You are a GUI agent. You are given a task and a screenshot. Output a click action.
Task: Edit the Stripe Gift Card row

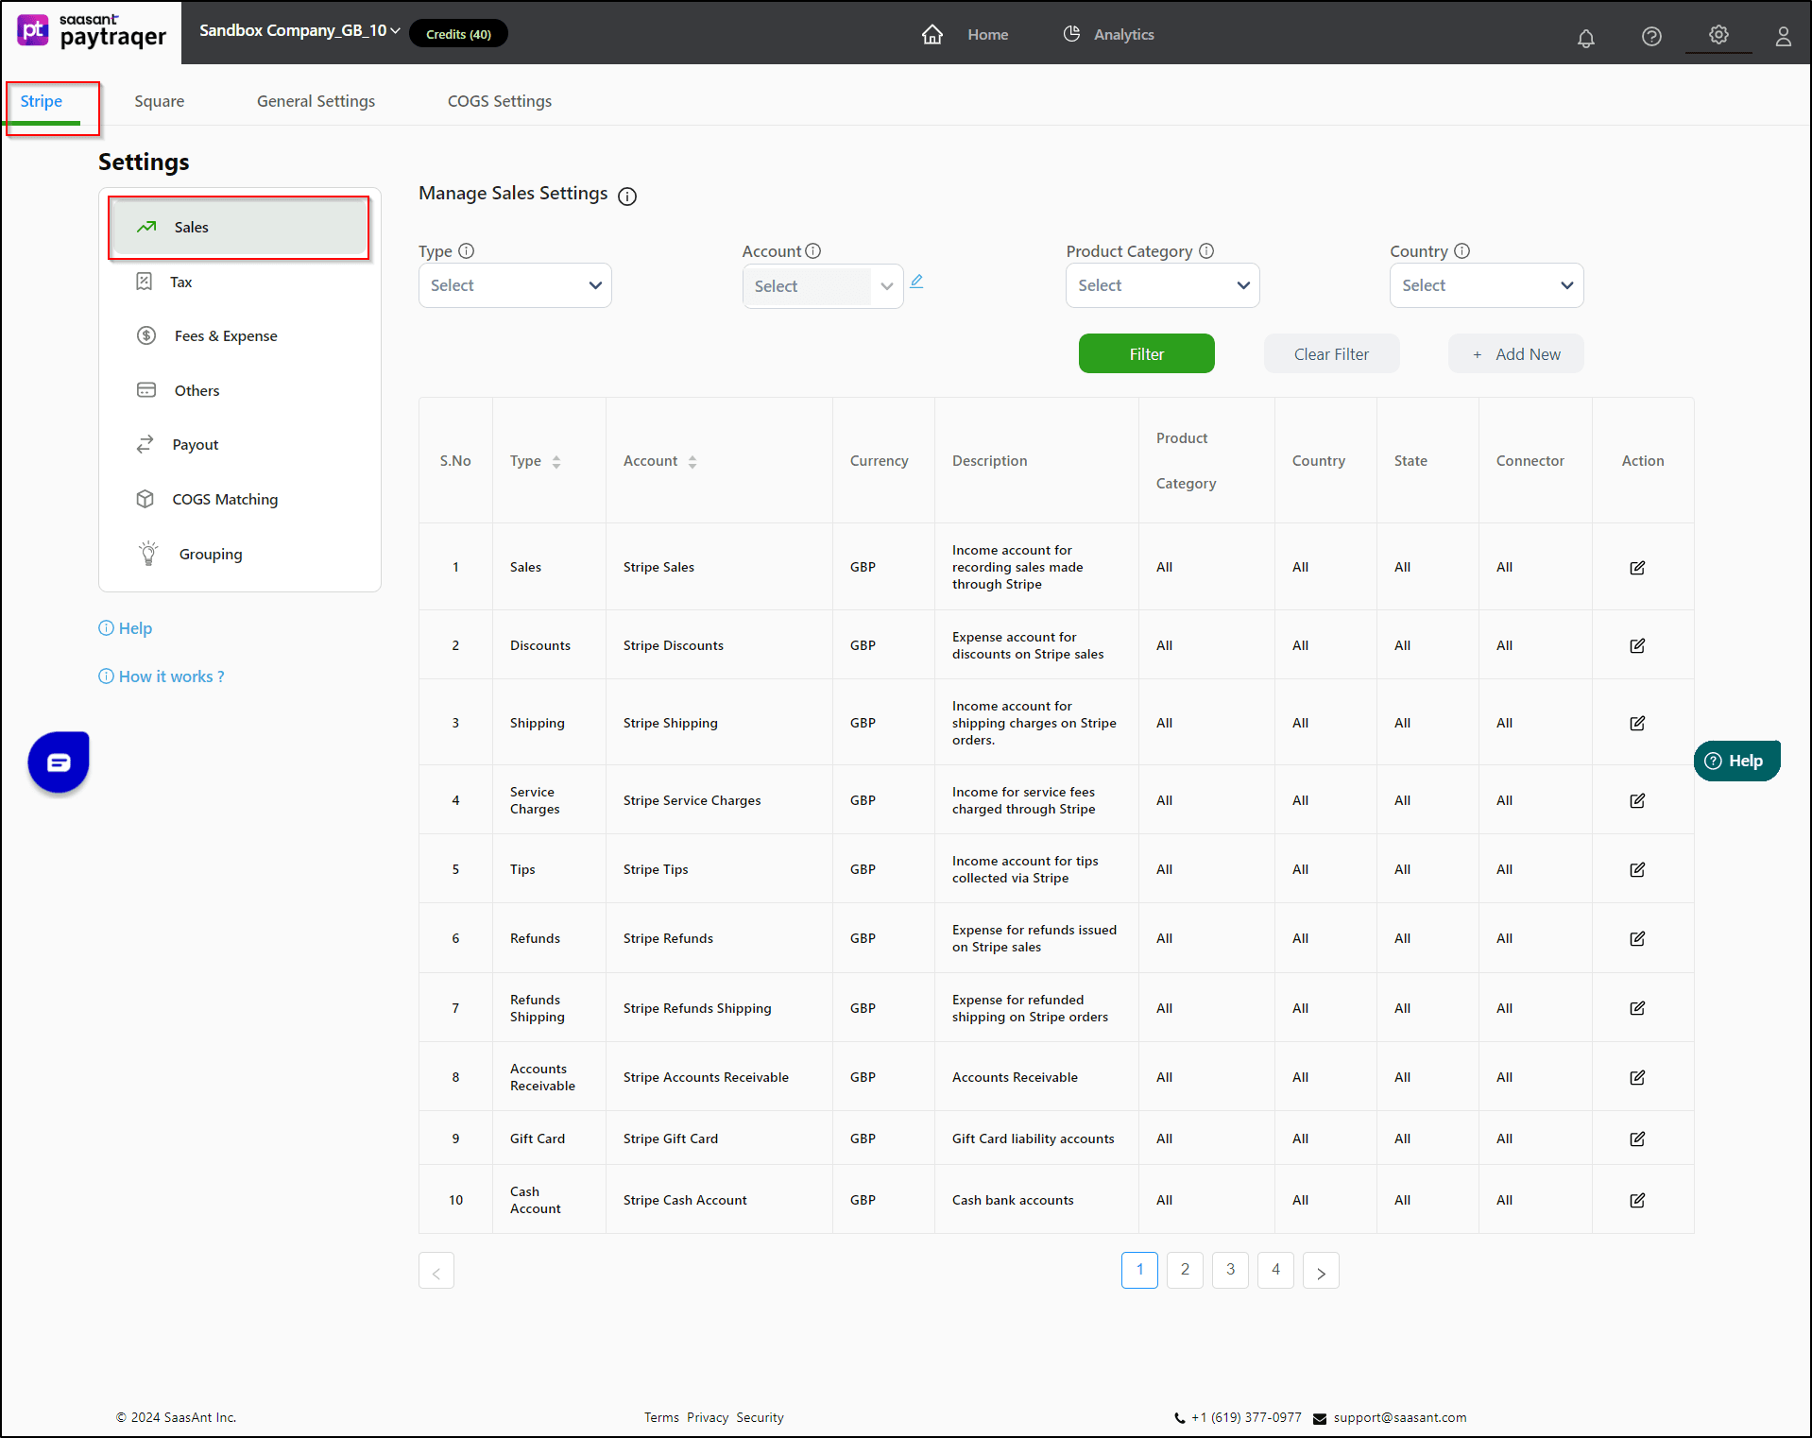tap(1637, 1139)
